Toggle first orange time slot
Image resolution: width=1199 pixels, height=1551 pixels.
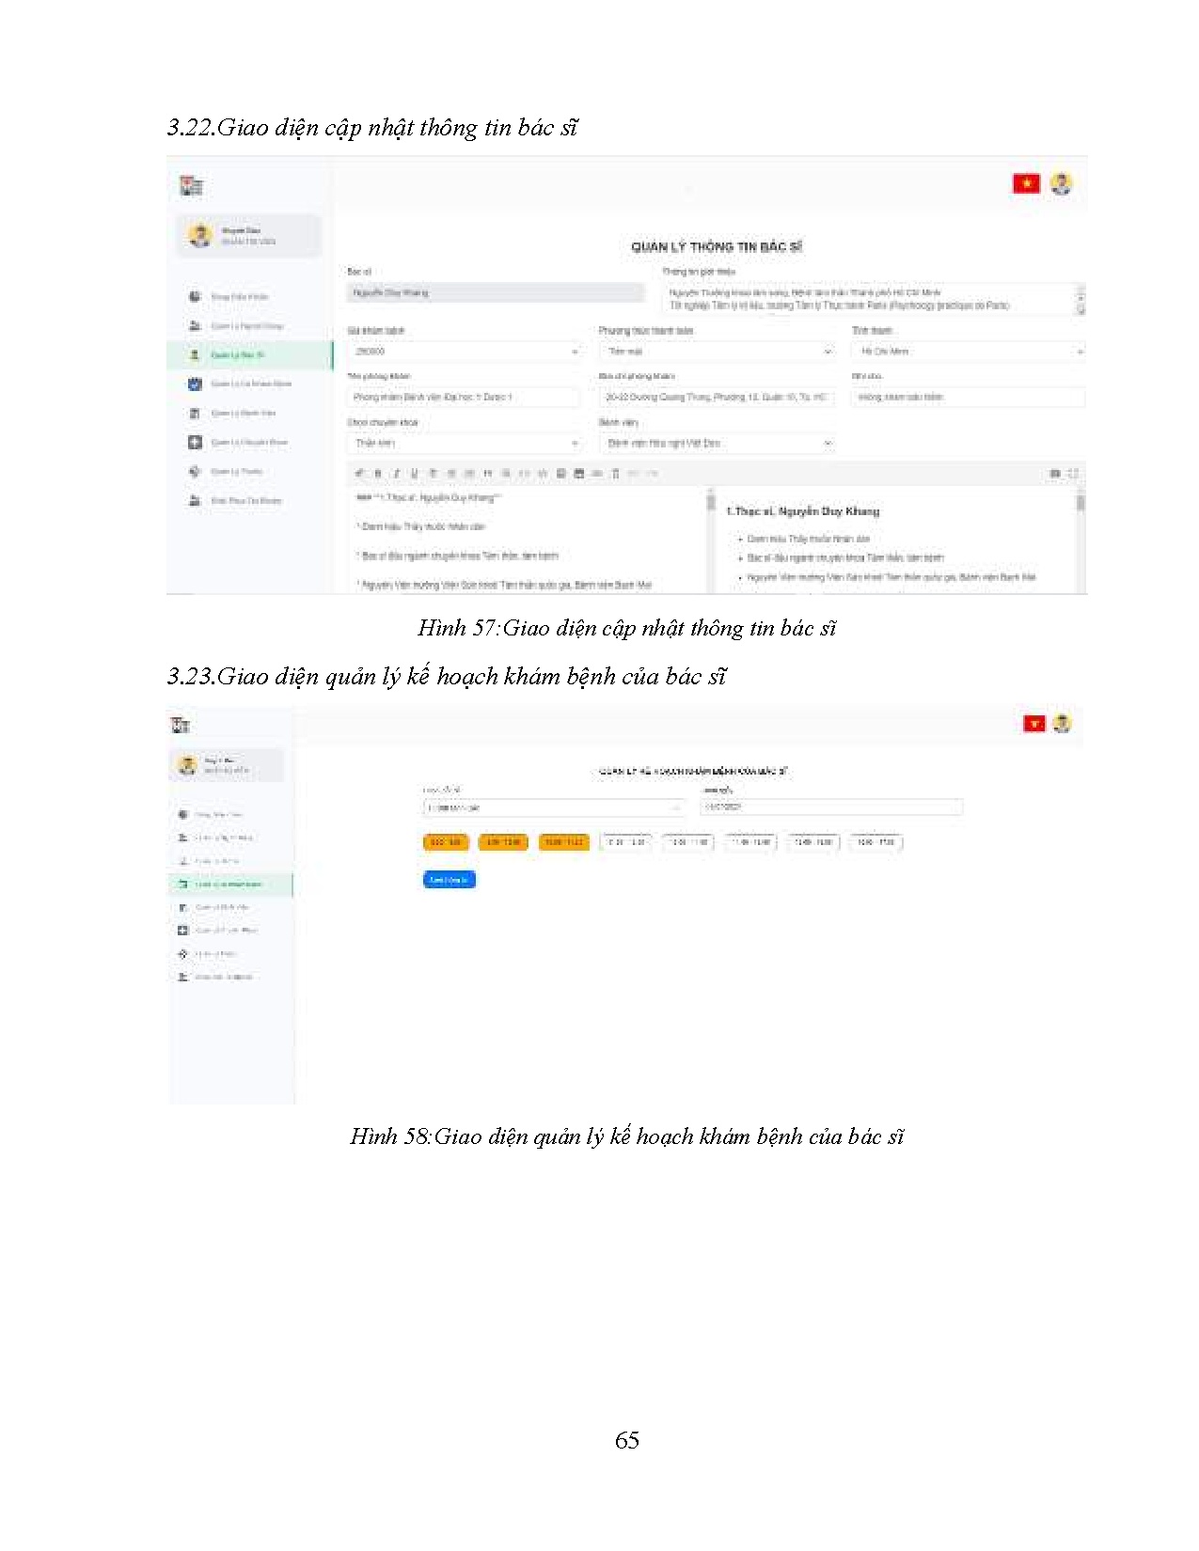pos(446,842)
